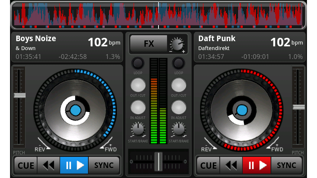Click the & Down song title
This screenshot has height=178, width=317.
26,48
